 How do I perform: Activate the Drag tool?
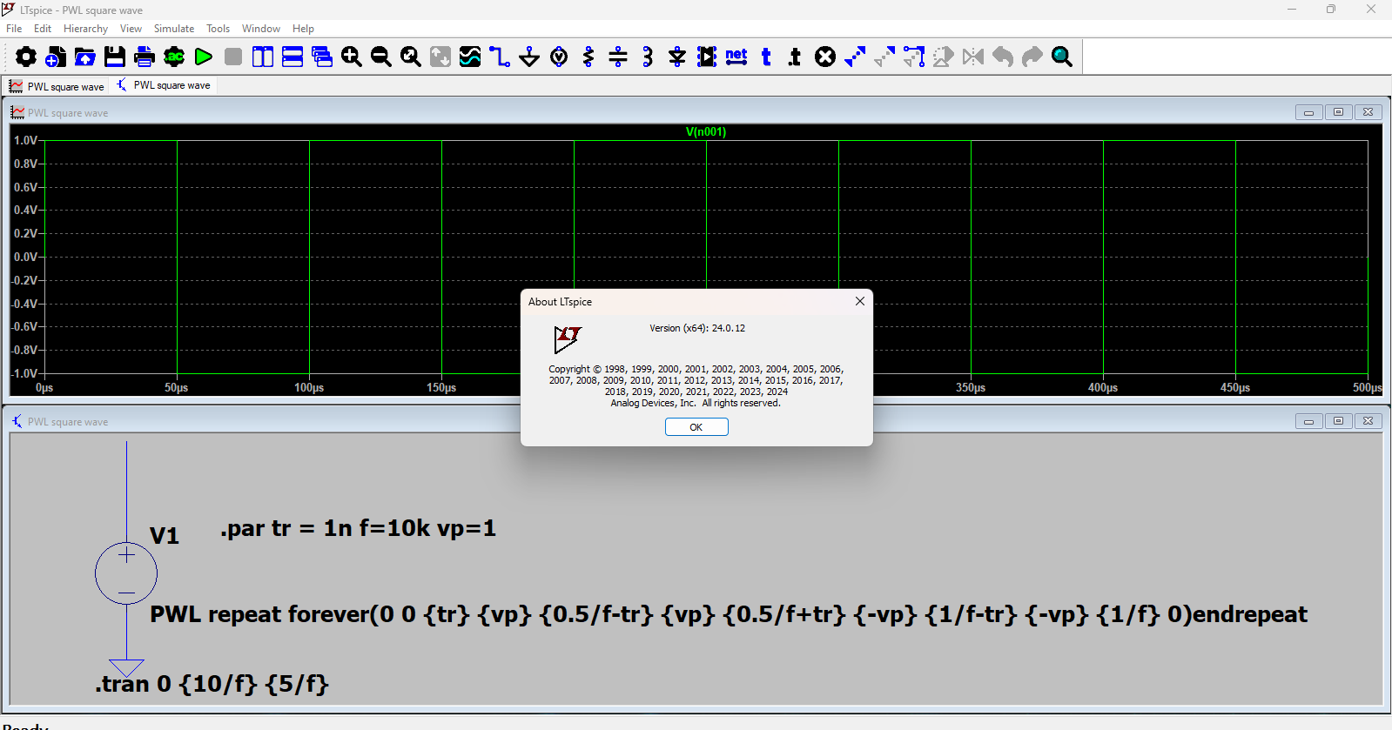pyautogui.click(x=914, y=57)
